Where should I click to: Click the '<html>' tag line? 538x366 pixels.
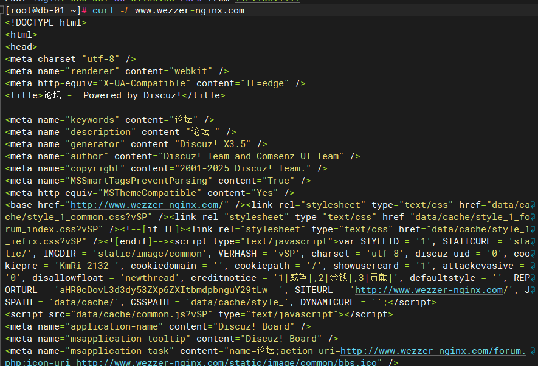(21, 35)
